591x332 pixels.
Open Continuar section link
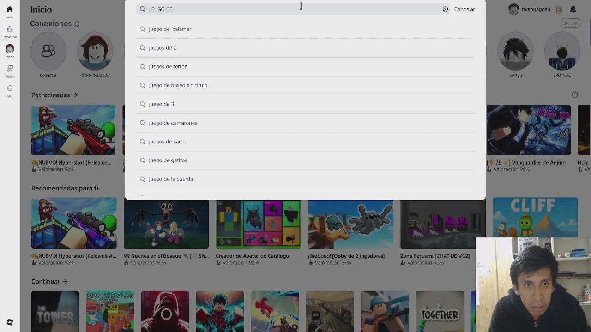point(49,282)
